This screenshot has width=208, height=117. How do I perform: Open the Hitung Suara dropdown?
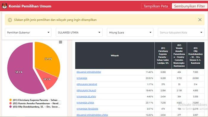(x=130, y=32)
